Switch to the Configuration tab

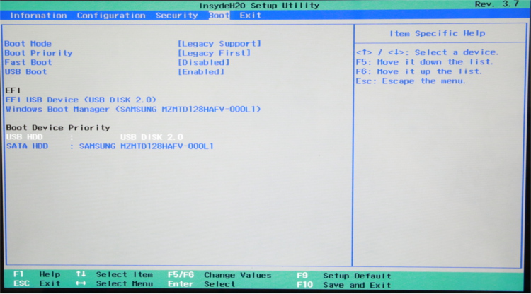point(111,16)
